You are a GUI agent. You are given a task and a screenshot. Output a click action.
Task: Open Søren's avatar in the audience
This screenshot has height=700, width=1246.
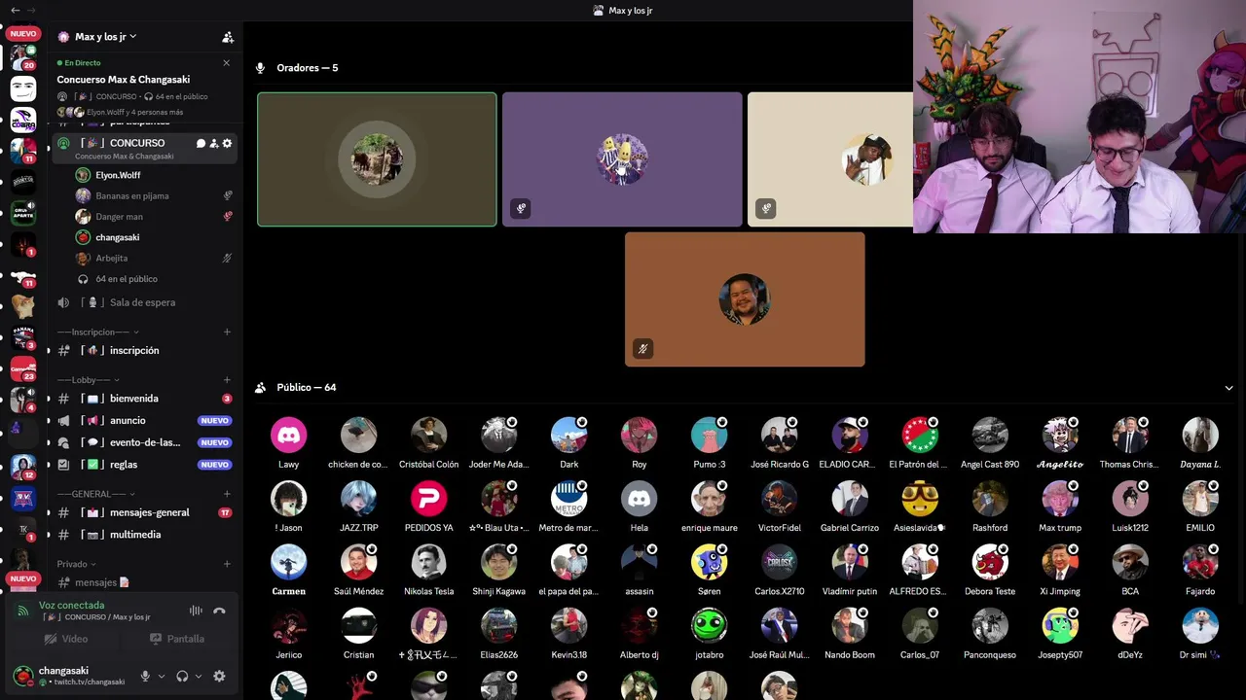[x=709, y=563]
